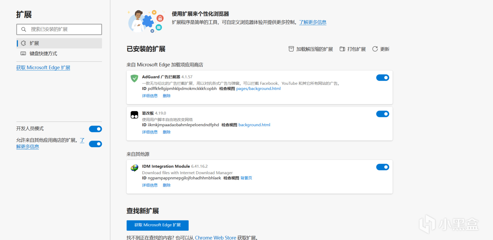
Task: Click the 查找新扩展 heading
Action: [143, 211]
